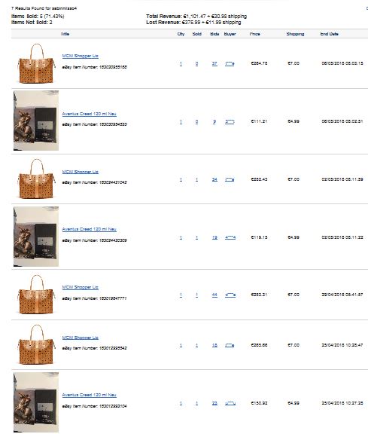The height and width of the screenshot is (434, 368).
Task: Click the MCM bag thumbnail in first row
Action: pos(36,63)
